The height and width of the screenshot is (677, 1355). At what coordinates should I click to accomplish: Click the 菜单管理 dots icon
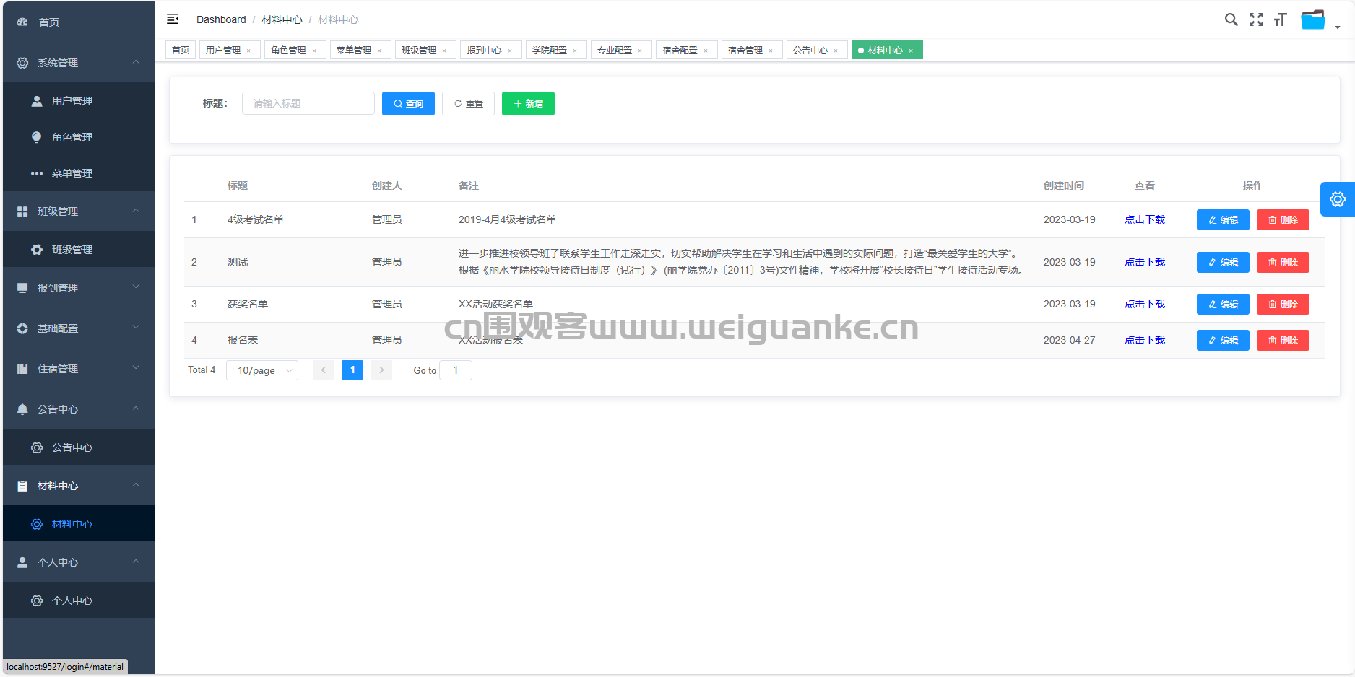tap(37, 173)
